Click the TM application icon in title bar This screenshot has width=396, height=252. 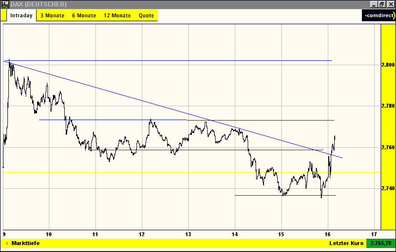click(x=5, y=4)
